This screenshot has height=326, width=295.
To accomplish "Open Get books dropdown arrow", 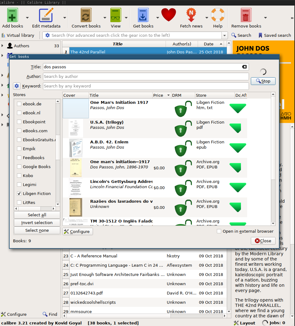I will [158, 18].
